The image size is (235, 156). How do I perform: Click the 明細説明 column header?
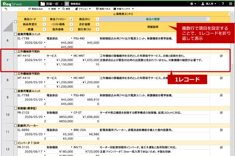153,27
